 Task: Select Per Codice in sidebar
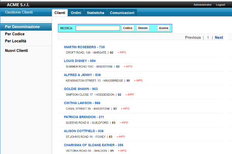15,34
